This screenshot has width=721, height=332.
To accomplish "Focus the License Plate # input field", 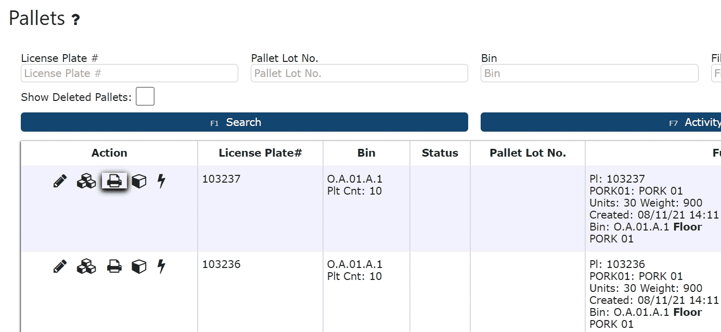I will [x=130, y=73].
